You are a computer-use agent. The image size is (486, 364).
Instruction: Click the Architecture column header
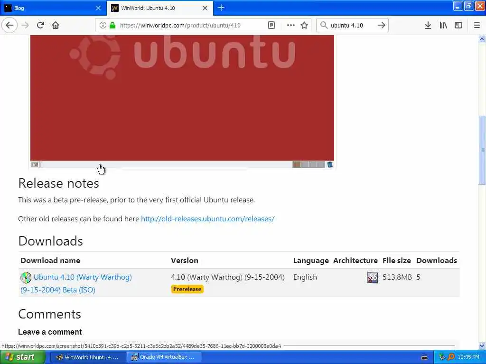click(x=355, y=261)
